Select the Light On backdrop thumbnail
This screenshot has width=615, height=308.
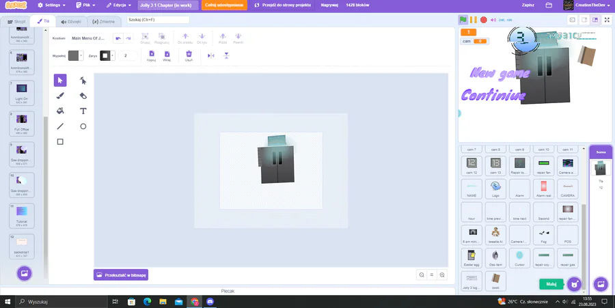click(x=22, y=93)
